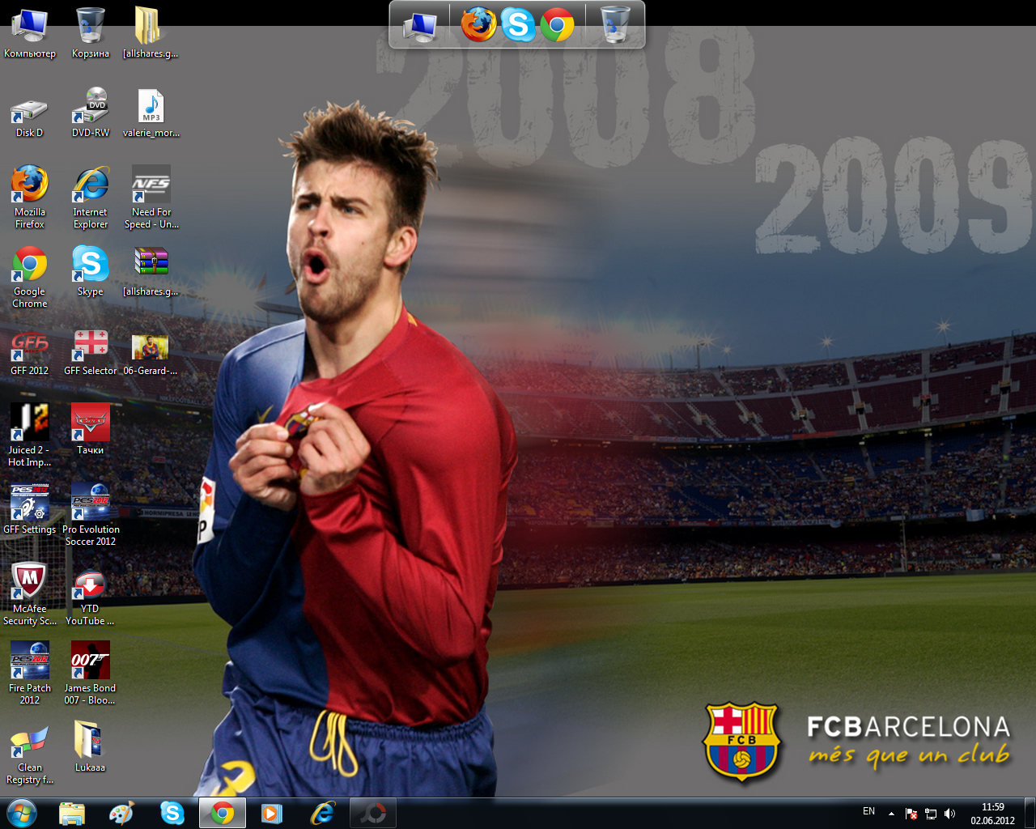
Task: Click the Show desktop button
Action: point(1030,813)
